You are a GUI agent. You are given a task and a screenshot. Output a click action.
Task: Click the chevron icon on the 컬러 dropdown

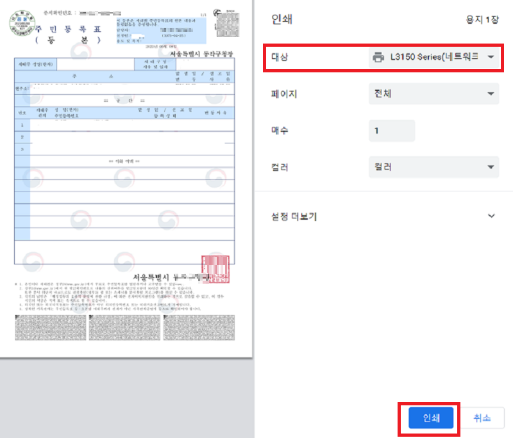coord(490,166)
